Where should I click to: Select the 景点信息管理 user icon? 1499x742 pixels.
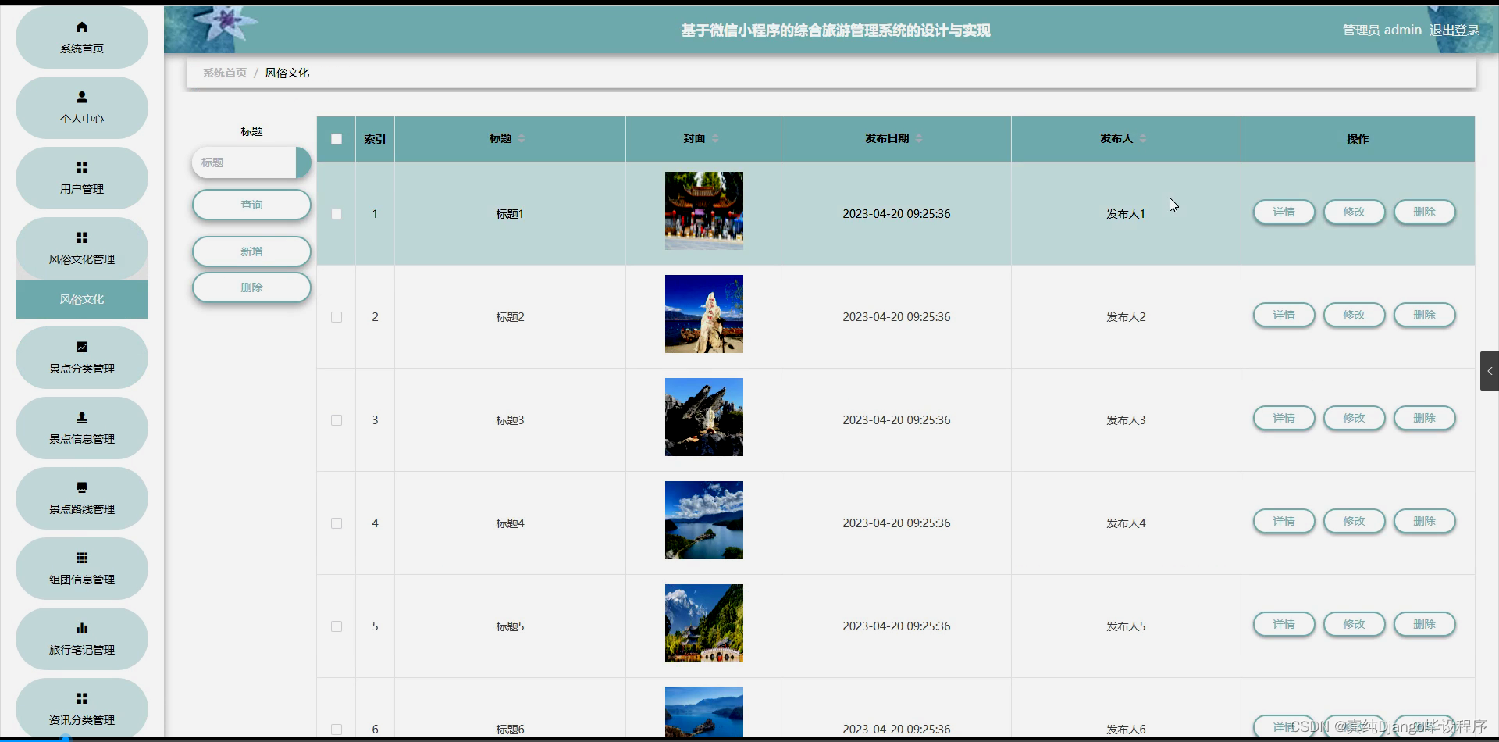[81, 417]
